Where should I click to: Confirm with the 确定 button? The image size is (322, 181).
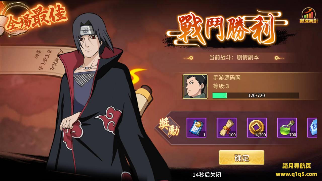pyautogui.click(x=242, y=158)
